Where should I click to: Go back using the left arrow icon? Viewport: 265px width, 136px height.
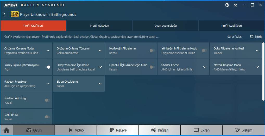[5, 15]
